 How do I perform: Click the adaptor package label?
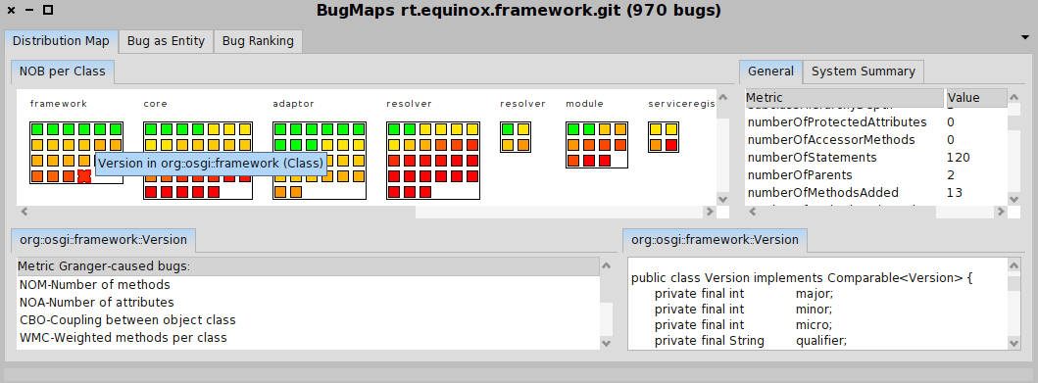coord(293,104)
